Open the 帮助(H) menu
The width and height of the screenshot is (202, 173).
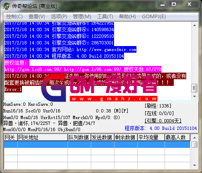pos(127,17)
